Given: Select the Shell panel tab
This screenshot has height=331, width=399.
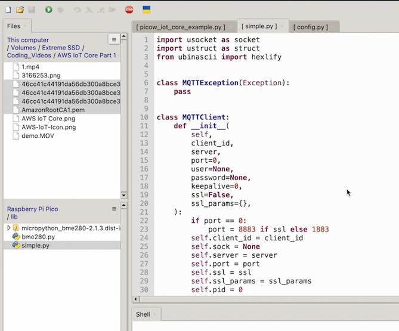Looking at the screenshot, I should pyautogui.click(x=143, y=314).
